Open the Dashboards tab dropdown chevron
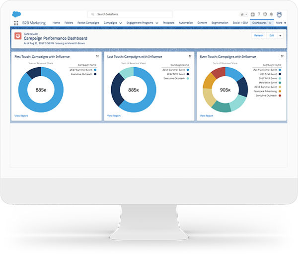The width and height of the screenshot is (298, 254). pos(270,23)
